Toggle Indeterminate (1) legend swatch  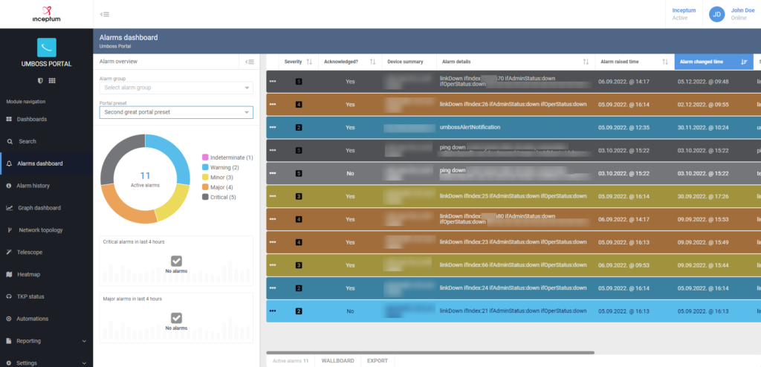(205, 157)
